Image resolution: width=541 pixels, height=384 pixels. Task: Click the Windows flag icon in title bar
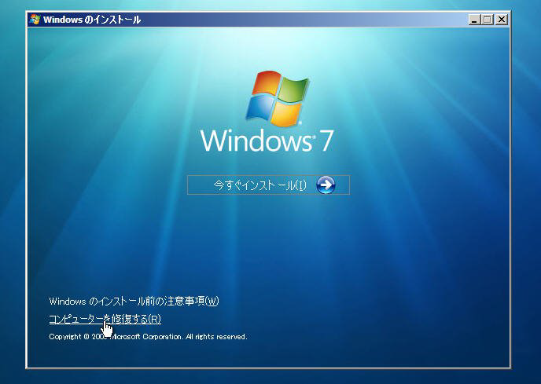35,20
